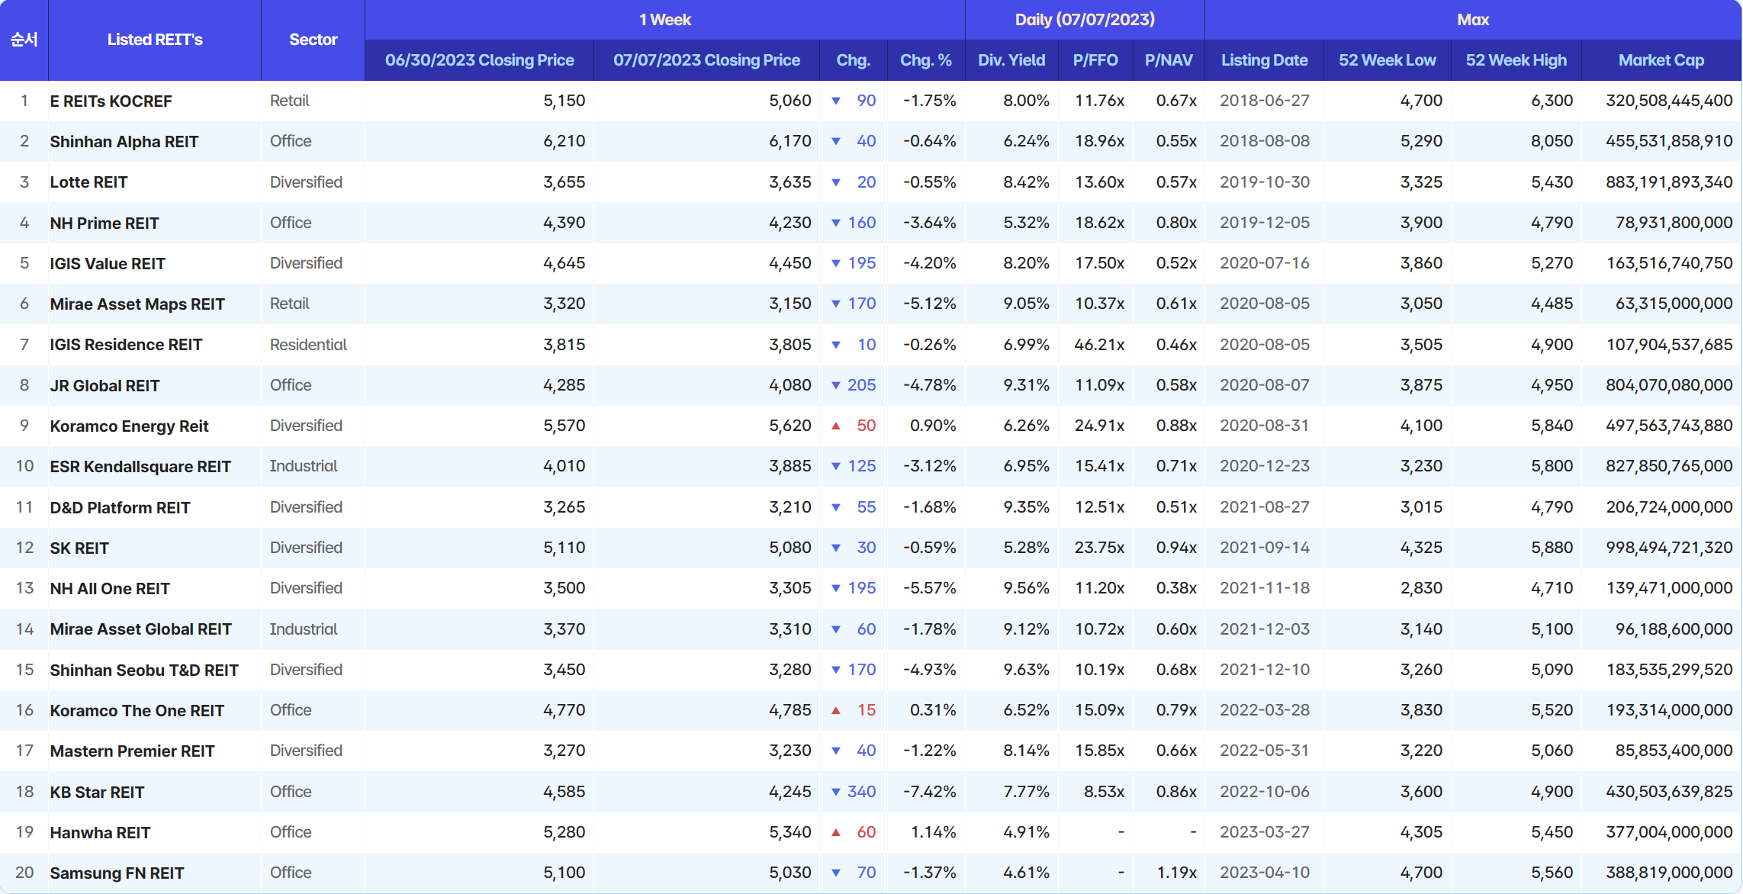1743x894 pixels.
Task: Click the -4.20% change for IGIS Value REIT
Action: coord(929,263)
